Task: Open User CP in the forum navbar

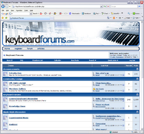Action: pyautogui.click(x=10, y=60)
